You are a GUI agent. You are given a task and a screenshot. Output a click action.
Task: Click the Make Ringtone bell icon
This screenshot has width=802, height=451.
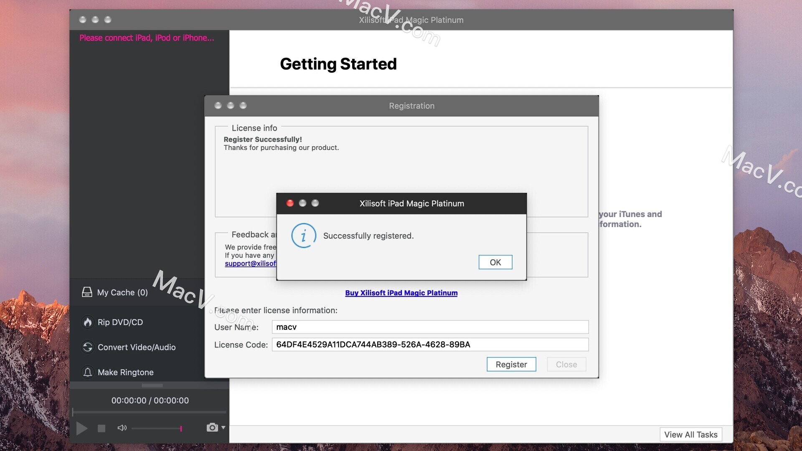click(88, 372)
